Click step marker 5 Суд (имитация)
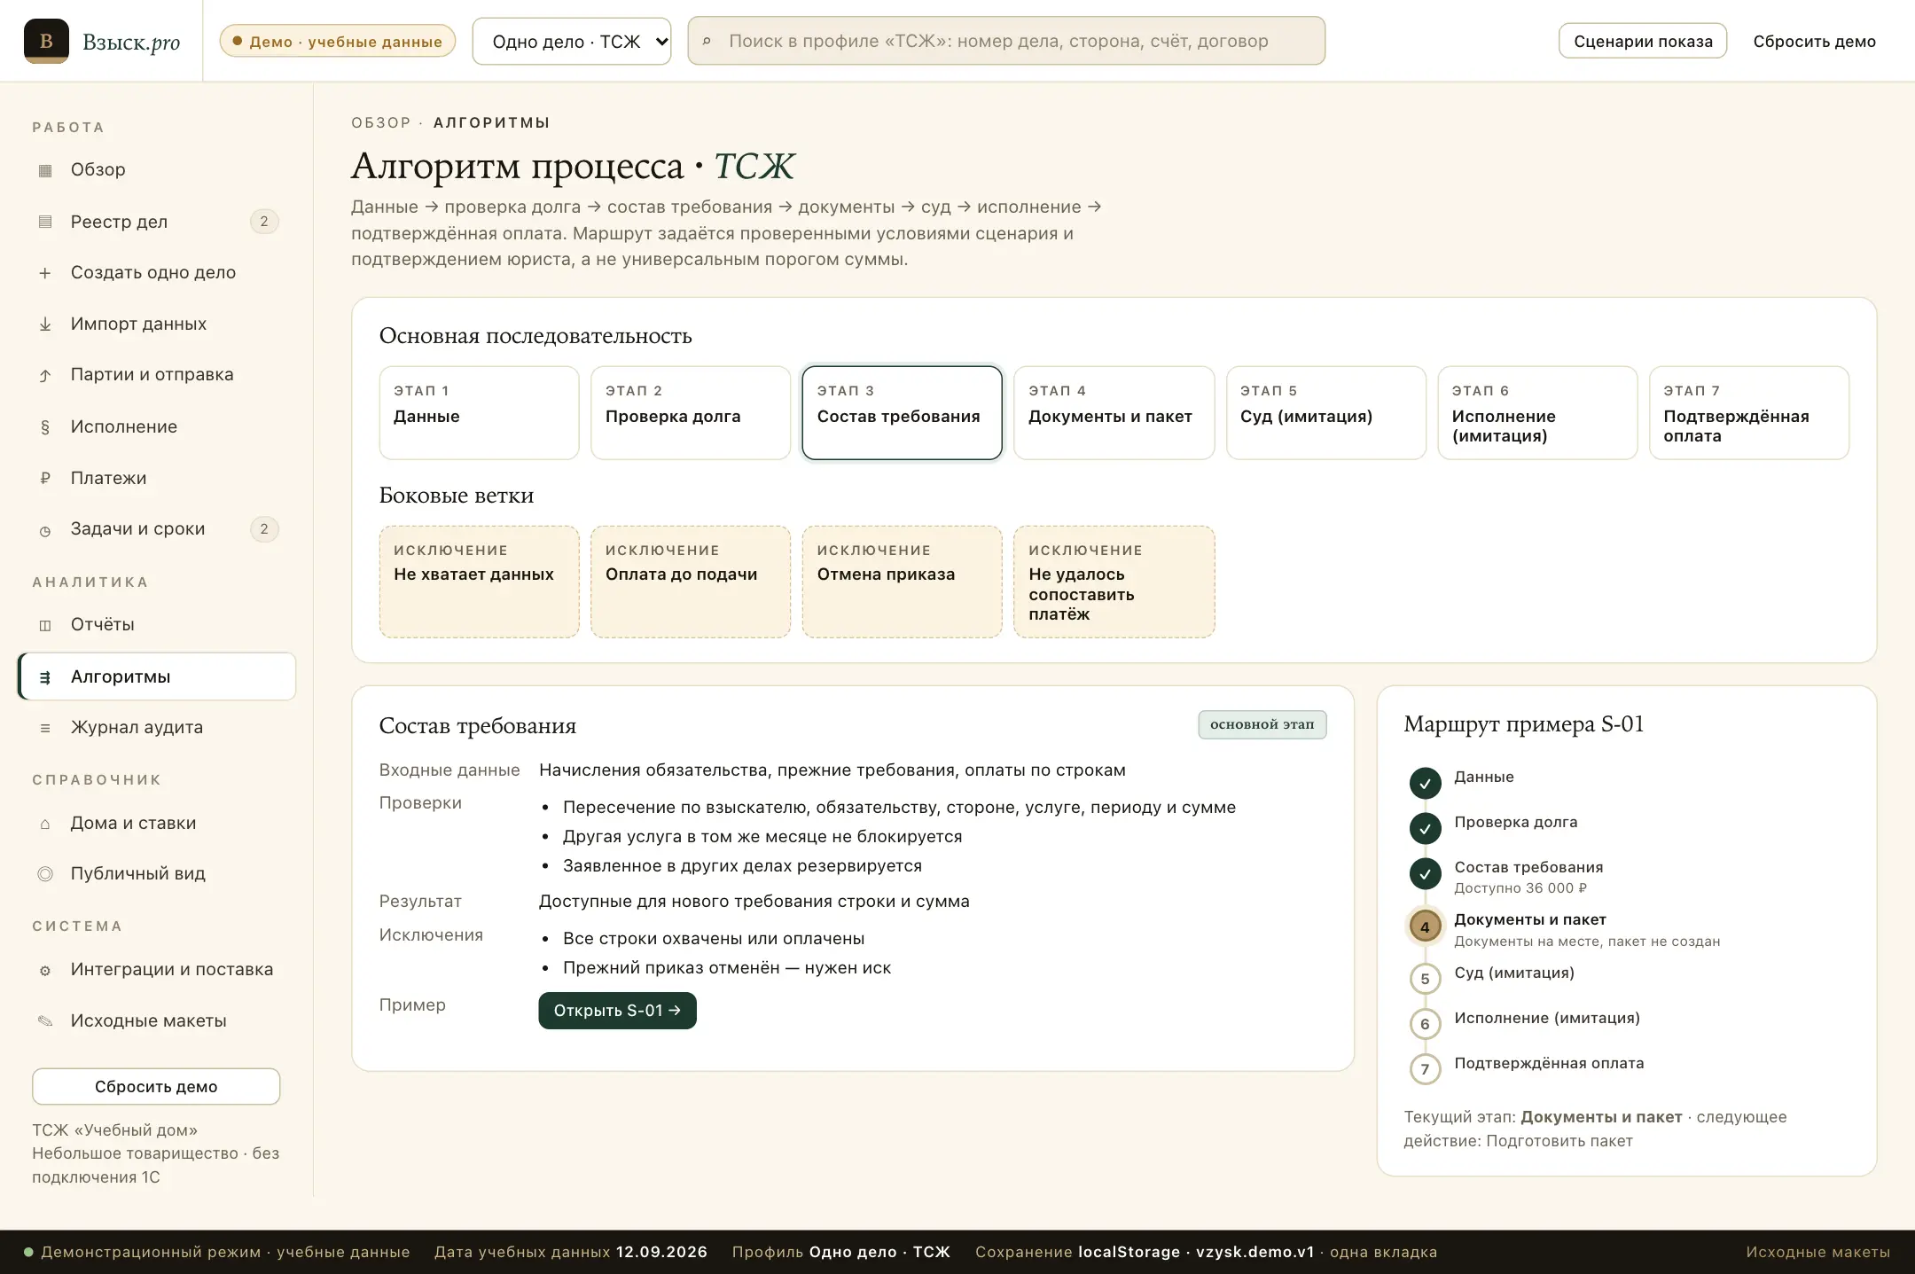 click(1425, 979)
